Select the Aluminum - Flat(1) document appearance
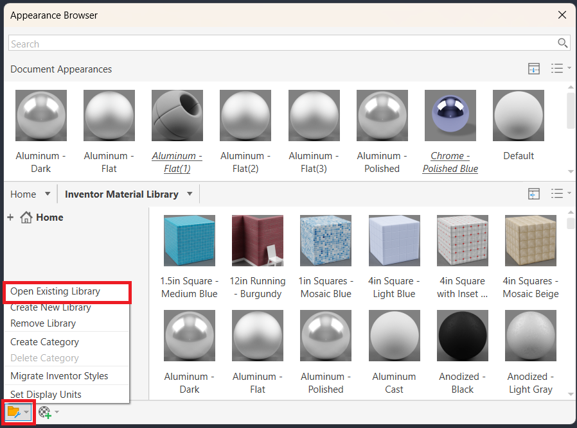Viewport: 577px width, 428px height. pos(177,132)
